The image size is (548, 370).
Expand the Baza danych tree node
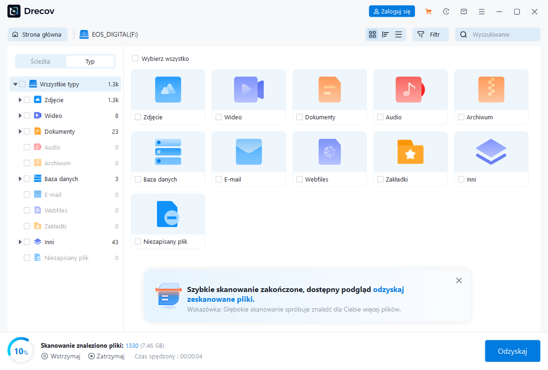coord(20,179)
